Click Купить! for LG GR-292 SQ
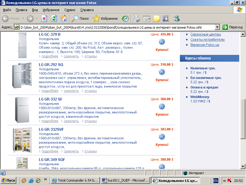Viewport: 246px width, 185px height. 162,80
